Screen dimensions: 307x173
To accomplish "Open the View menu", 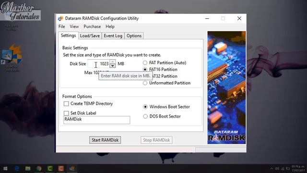I will [74, 26].
